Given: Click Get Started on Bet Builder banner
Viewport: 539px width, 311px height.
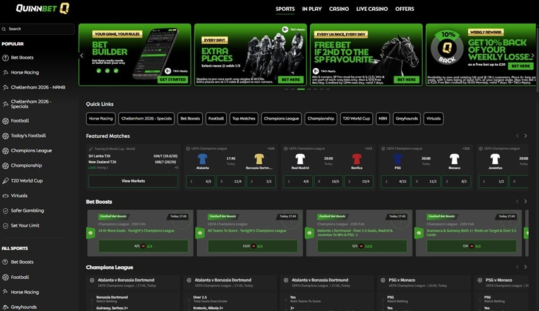Looking at the screenshot, I should [173, 80].
